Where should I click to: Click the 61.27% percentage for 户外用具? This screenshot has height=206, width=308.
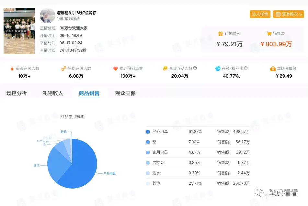click(x=195, y=132)
